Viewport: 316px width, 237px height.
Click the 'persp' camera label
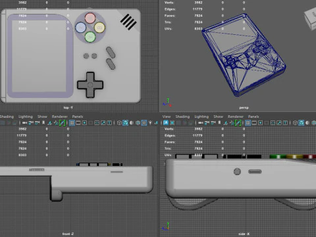pos(244,107)
